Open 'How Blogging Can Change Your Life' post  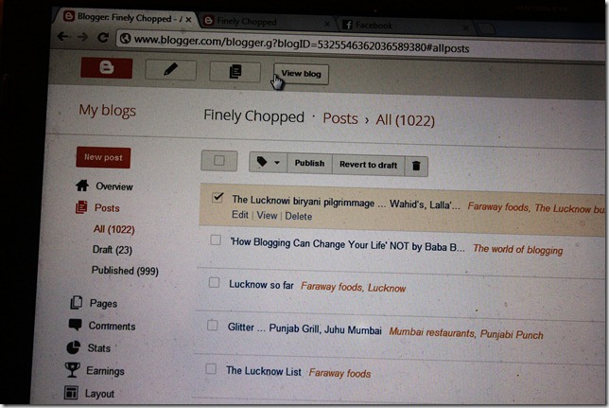pos(348,244)
